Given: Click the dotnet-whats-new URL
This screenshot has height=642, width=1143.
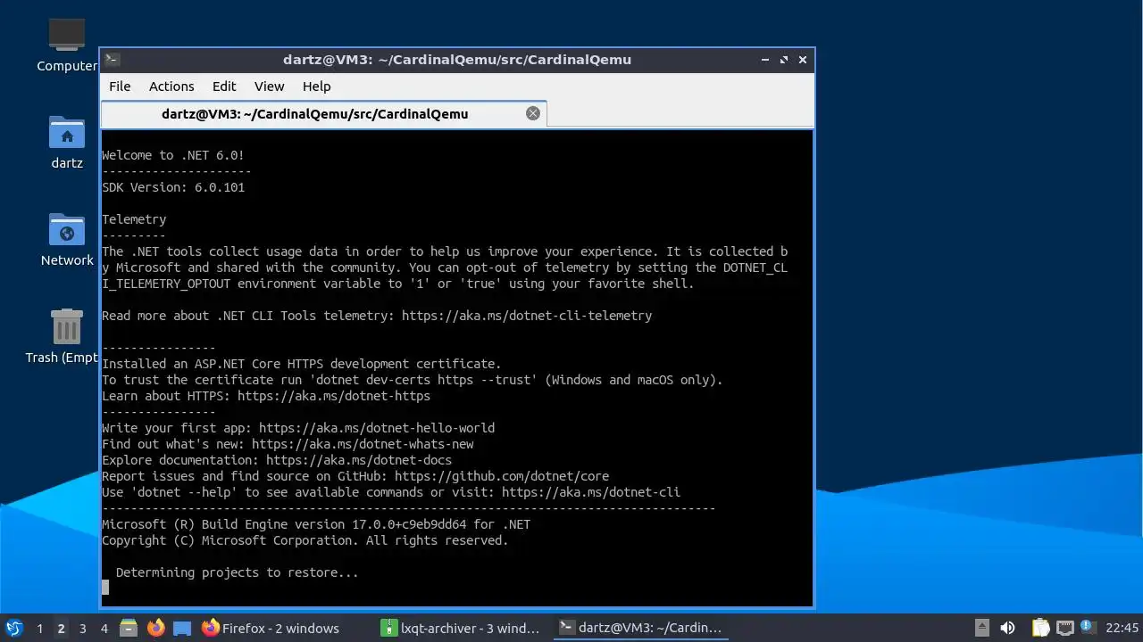Looking at the screenshot, I should [x=363, y=444].
